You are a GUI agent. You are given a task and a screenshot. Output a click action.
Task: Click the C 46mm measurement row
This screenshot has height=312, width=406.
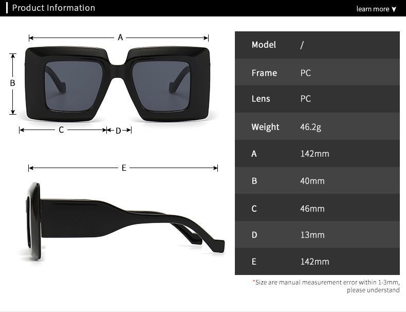click(x=317, y=207)
